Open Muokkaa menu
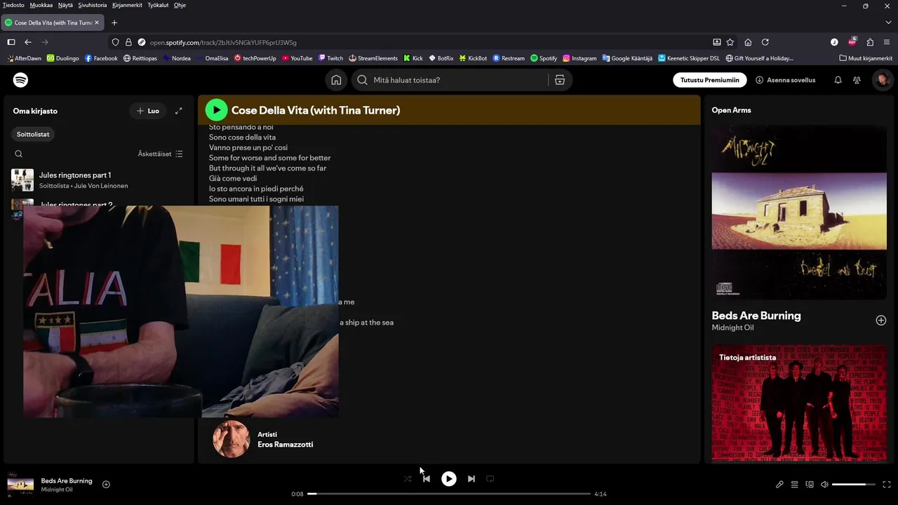The height and width of the screenshot is (505, 898). 41,5
